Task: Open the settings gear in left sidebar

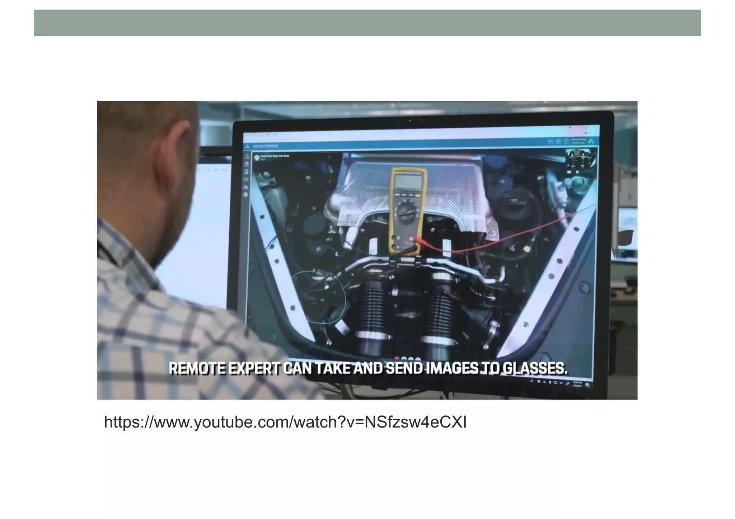Action: click(x=246, y=194)
